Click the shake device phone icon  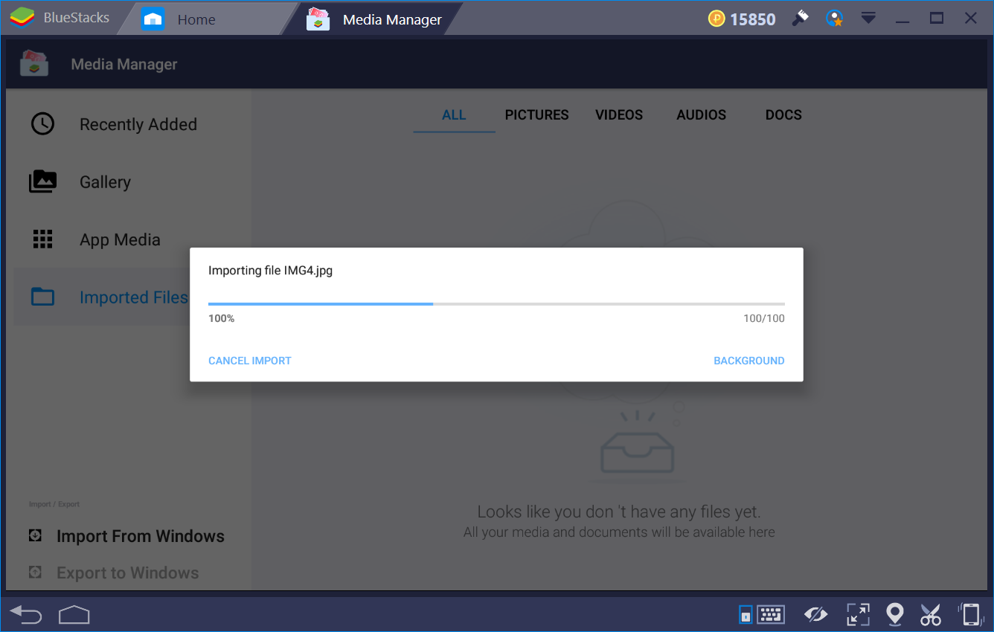(970, 614)
